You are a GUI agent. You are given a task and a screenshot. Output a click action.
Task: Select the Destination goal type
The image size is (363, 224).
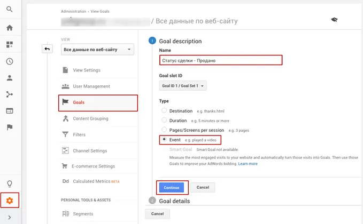pyautogui.click(x=164, y=110)
